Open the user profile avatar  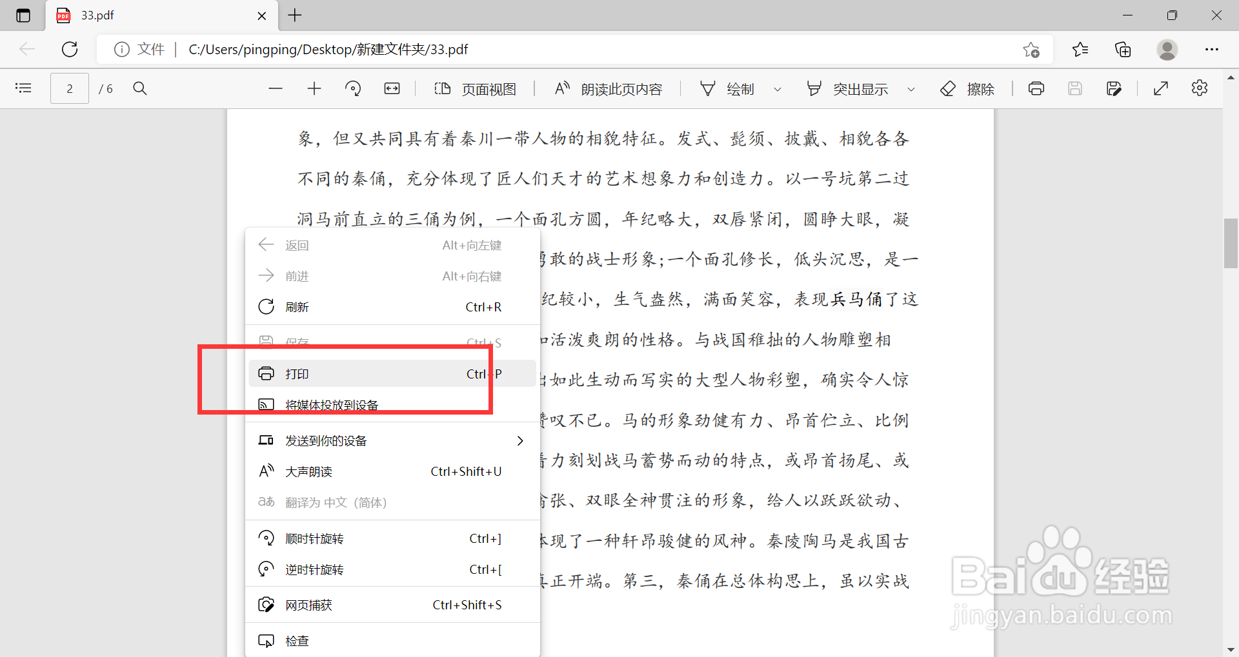tap(1167, 50)
